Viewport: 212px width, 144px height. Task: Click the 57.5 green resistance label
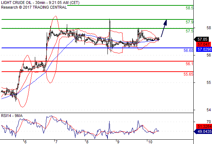(189, 31)
